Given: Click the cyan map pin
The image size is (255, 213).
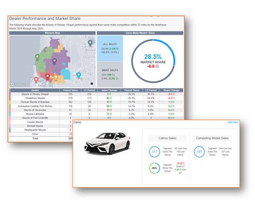Looking at the screenshot, I should pos(79,75).
